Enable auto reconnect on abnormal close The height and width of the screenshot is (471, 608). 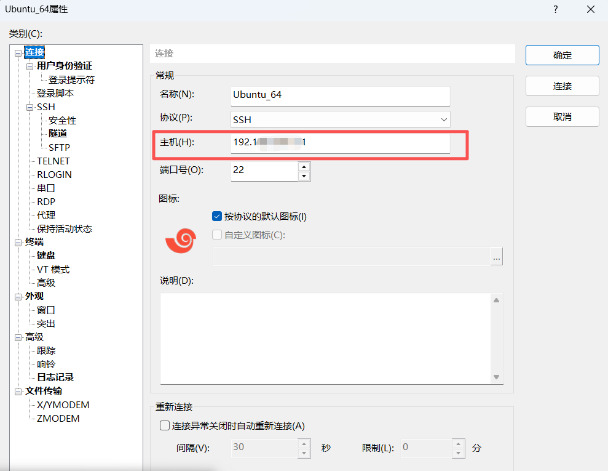pos(165,425)
